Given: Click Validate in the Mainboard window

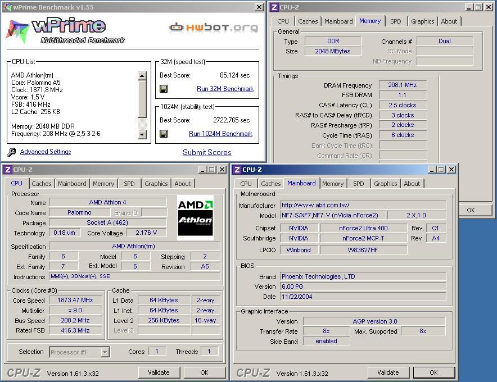Looking at the screenshot, I should pyautogui.click(x=388, y=372).
